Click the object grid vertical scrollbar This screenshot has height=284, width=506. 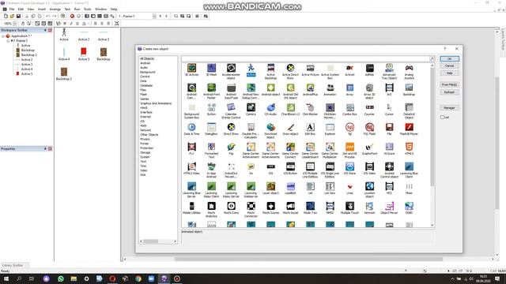(432, 145)
